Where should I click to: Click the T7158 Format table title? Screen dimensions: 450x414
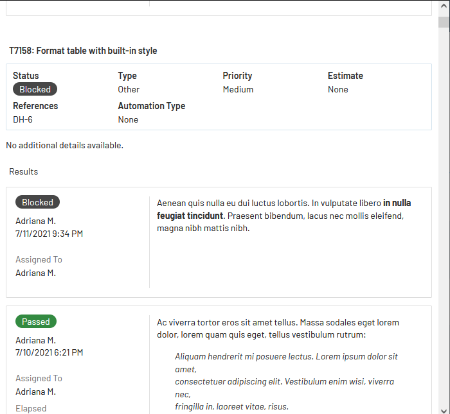[x=83, y=51]
